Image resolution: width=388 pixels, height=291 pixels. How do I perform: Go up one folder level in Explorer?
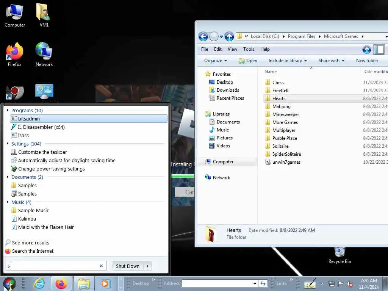point(229,37)
